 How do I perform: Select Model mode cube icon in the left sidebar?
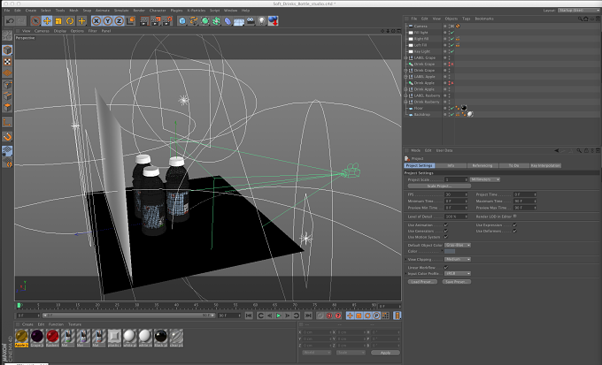7,50
